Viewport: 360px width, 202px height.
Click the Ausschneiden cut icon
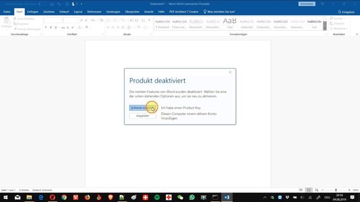(x=15, y=19)
